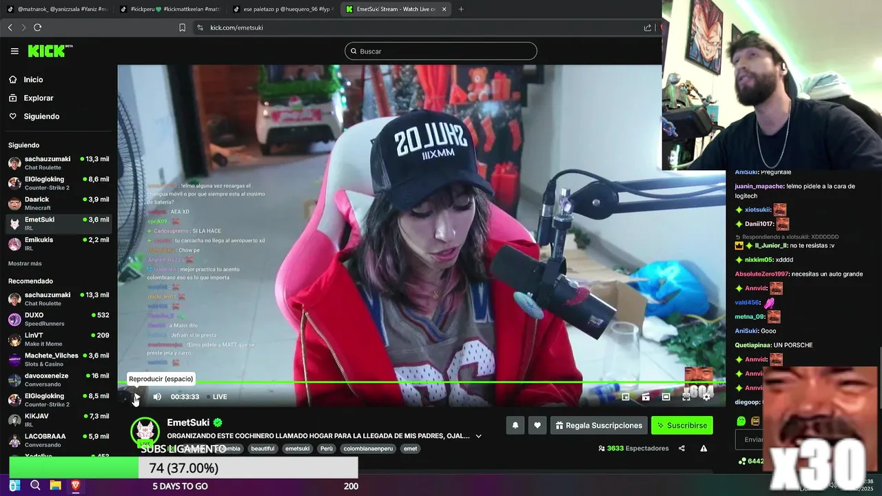Open Siguiendo in the sidebar

(41, 116)
